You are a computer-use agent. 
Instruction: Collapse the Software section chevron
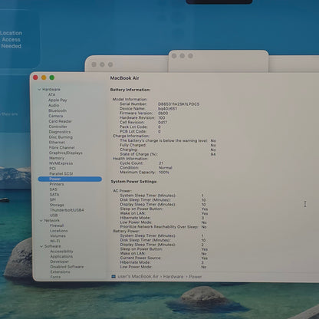41,246
